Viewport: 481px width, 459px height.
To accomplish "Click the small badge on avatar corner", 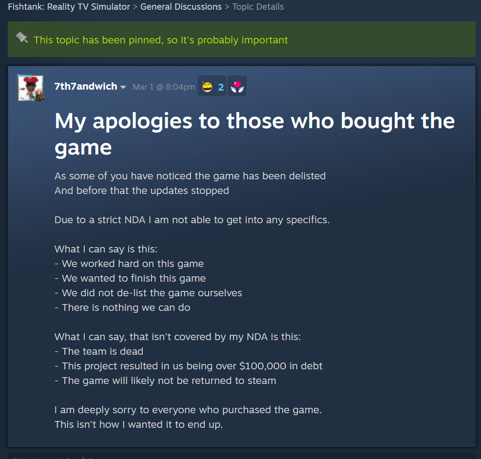I will point(39,96).
